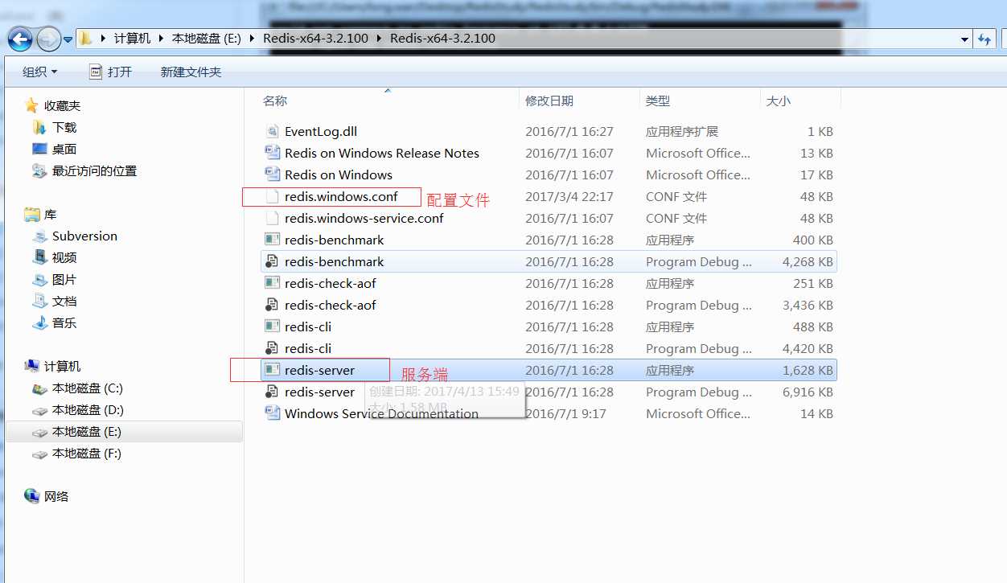
Task: Open 本地磁盘 (F:) drive
Action: [87, 453]
